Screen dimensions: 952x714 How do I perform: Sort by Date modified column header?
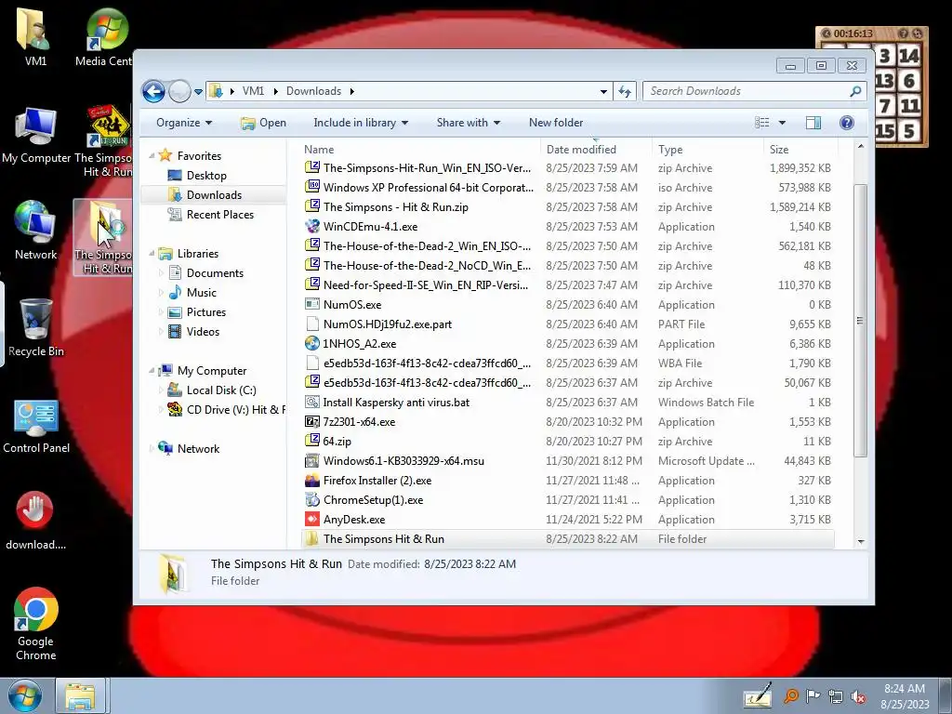coord(596,150)
